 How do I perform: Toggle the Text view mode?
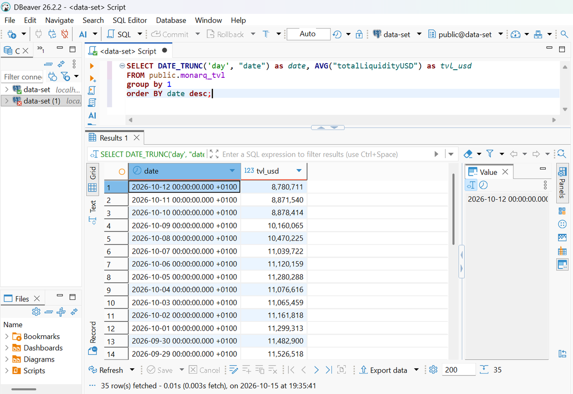tap(92, 213)
